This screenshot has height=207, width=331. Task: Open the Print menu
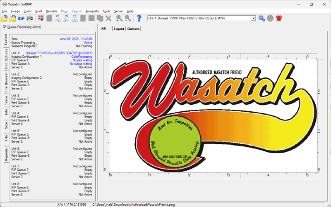tap(38, 11)
